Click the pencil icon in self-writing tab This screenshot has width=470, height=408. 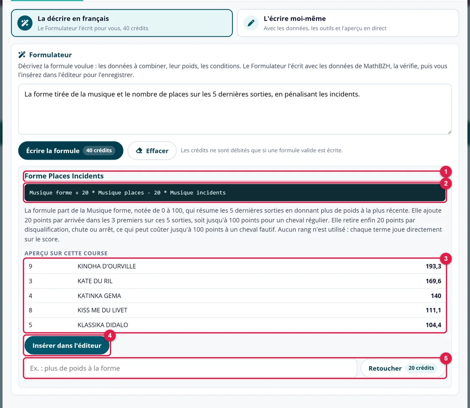point(251,23)
